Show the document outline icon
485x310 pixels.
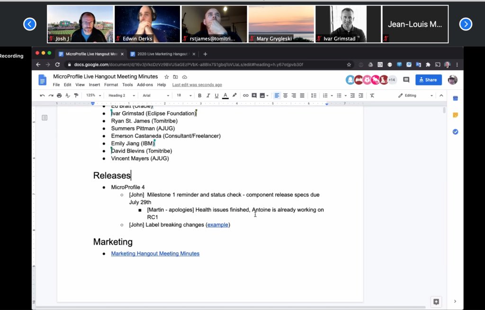click(x=45, y=118)
